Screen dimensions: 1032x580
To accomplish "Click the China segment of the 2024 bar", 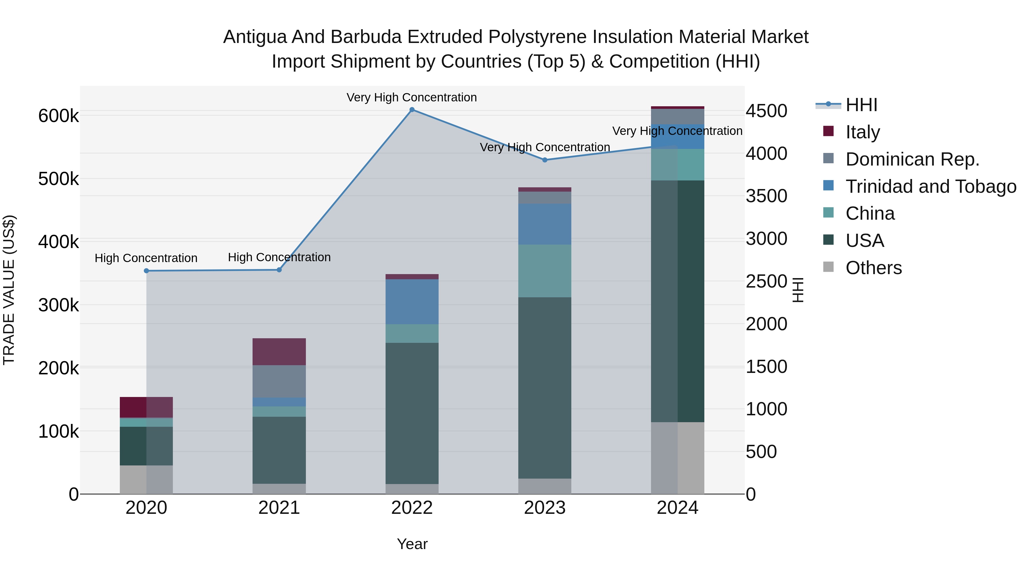I will point(677,165).
